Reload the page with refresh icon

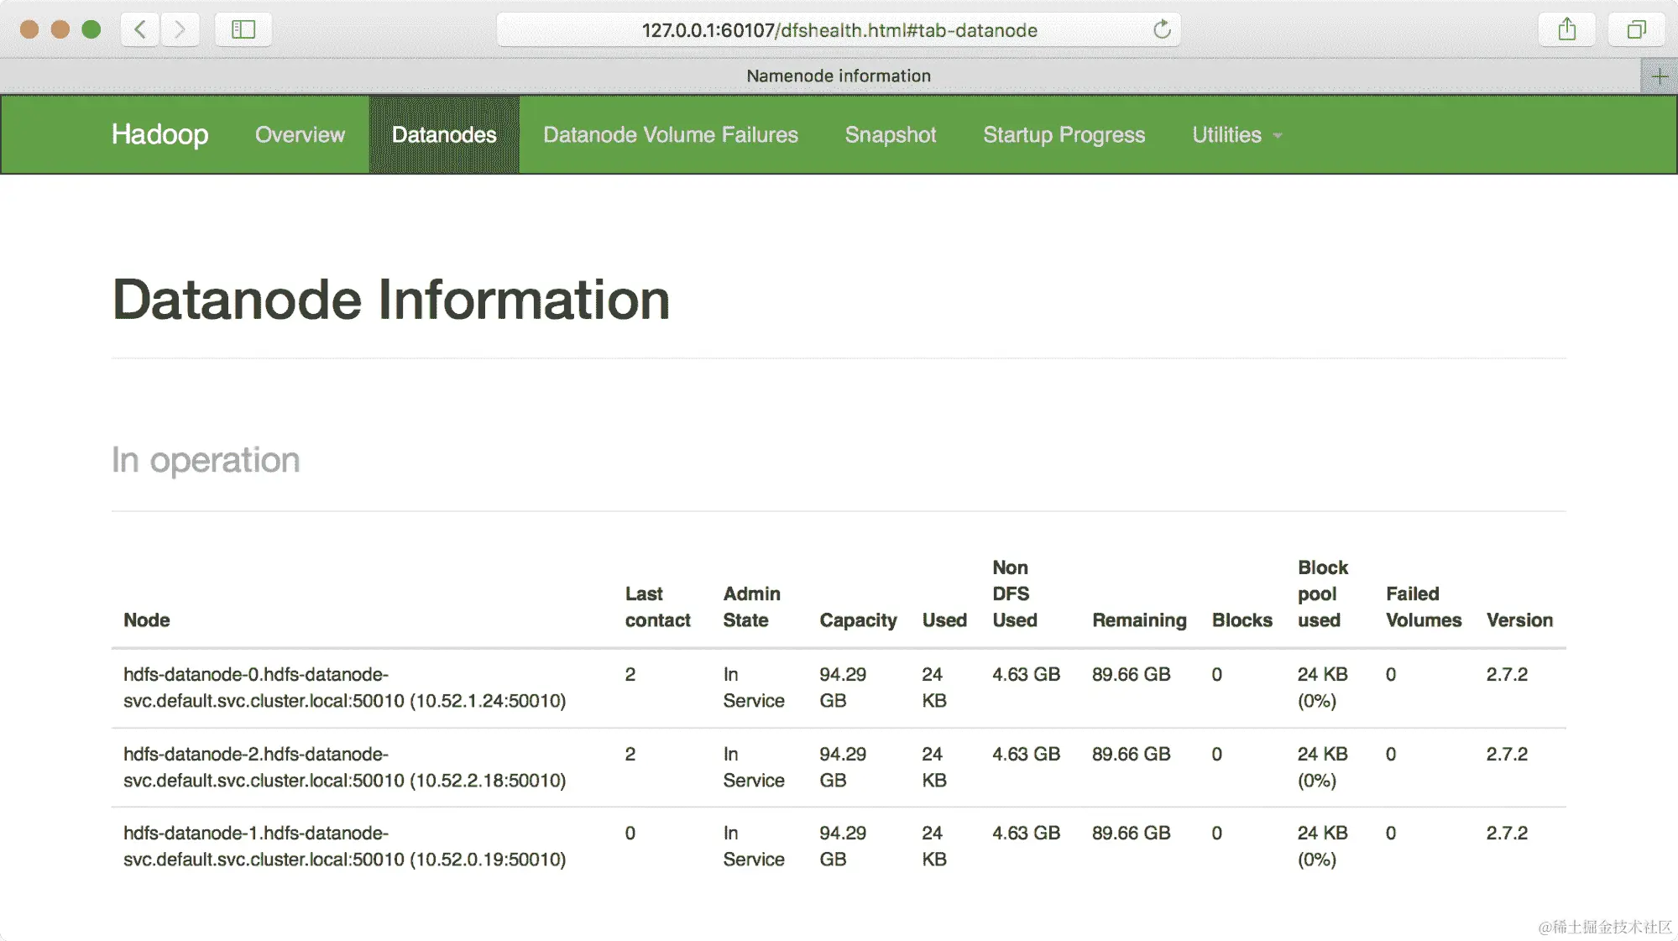pyautogui.click(x=1162, y=29)
